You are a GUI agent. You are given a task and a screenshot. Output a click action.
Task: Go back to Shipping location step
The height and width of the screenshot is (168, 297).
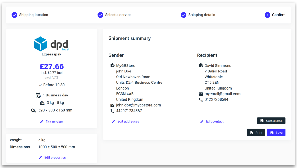pos(30,15)
